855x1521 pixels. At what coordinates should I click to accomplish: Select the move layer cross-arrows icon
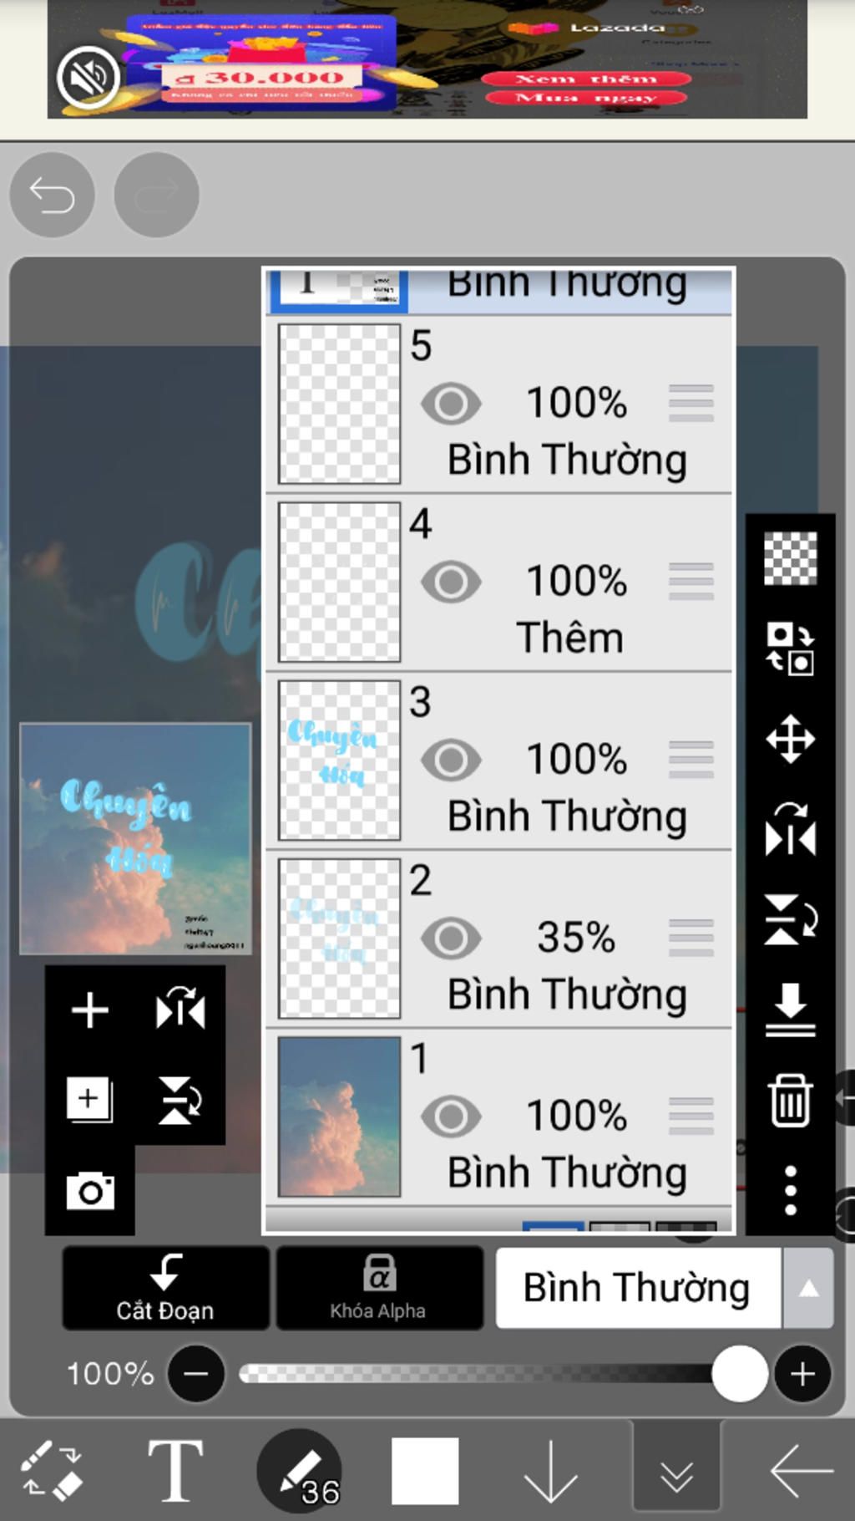pyautogui.click(x=790, y=739)
